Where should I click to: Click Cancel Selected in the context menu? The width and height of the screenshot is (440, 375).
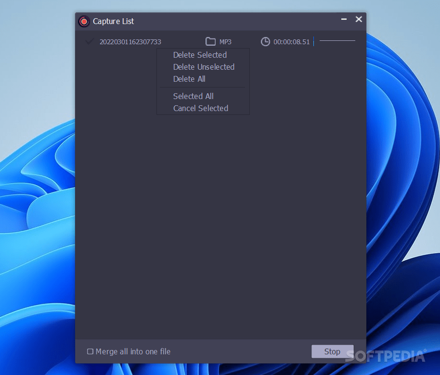coord(200,108)
